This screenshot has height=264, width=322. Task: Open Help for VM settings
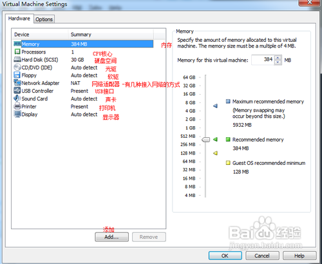(299, 256)
